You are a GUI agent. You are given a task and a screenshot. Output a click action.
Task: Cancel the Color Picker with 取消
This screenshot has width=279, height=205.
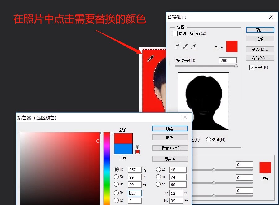point(170,137)
